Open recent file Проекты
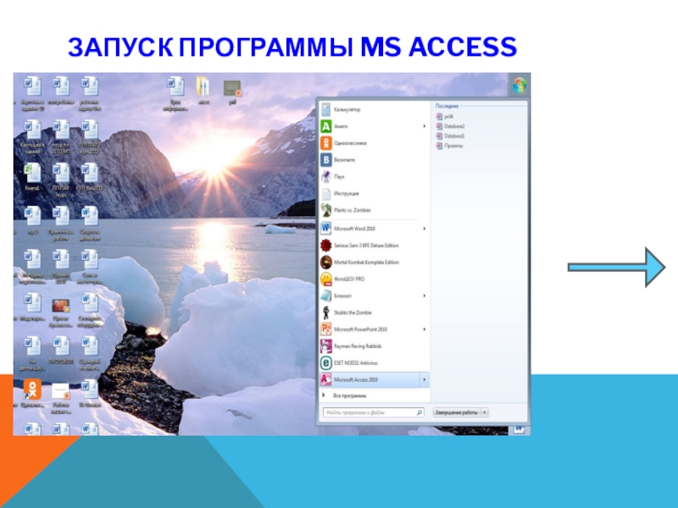The width and height of the screenshot is (678, 508). pyautogui.click(x=449, y=146)
